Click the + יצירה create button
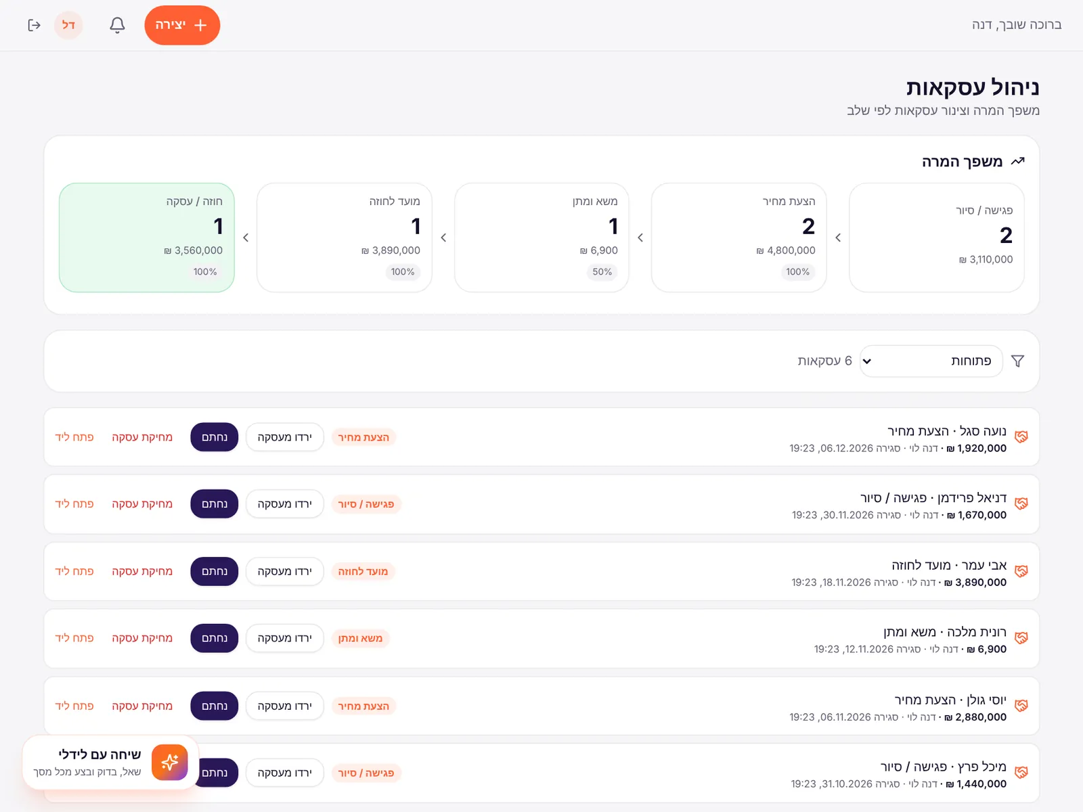Viewport: 1083px width, 812px height. pyautogui.click(x=182, y=25)
